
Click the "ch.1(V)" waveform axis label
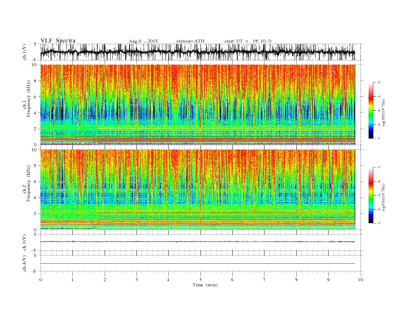[25, 52]
